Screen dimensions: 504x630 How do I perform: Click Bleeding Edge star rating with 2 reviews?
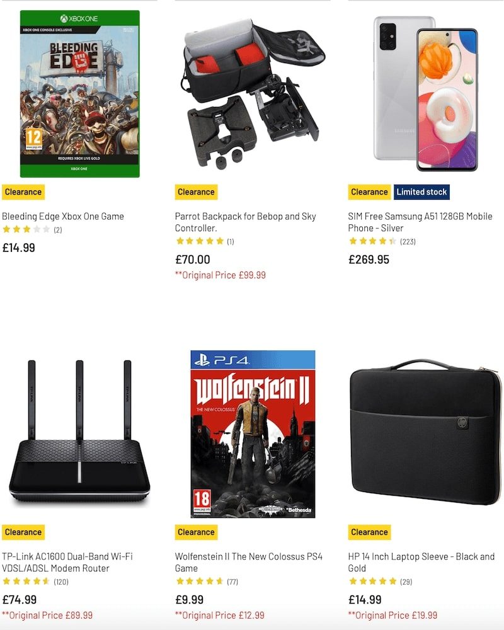[x=32, y=229]
